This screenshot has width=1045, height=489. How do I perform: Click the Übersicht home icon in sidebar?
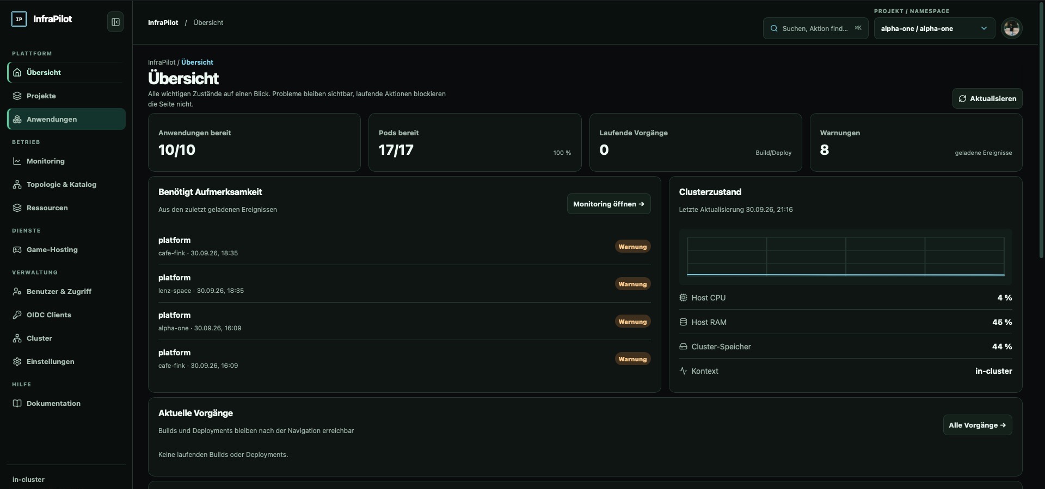point(17,72)
